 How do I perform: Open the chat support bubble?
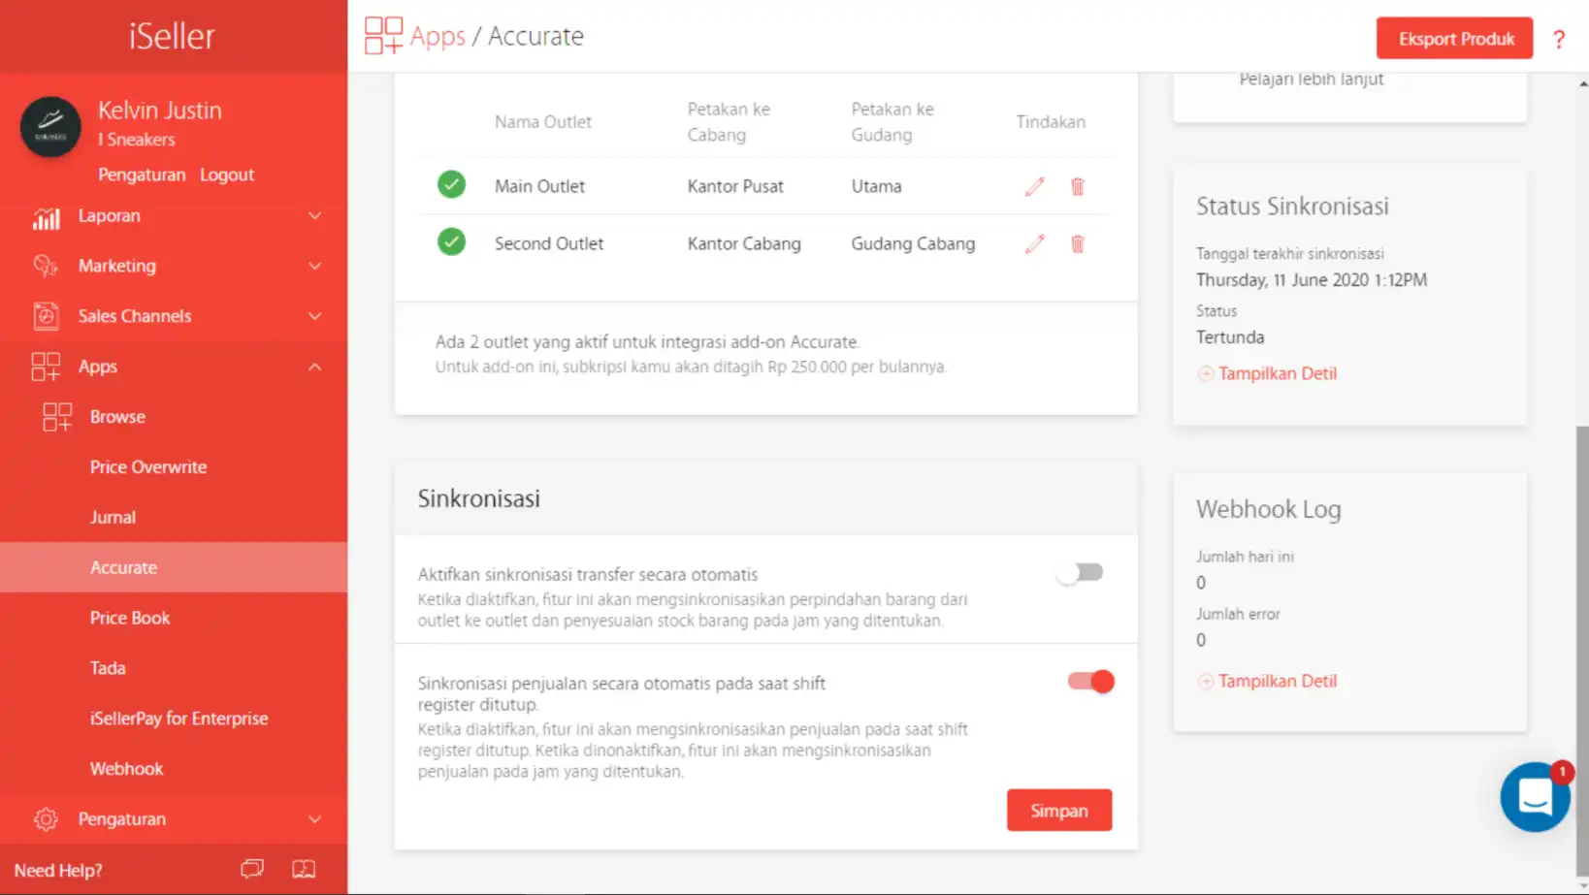tap(1535, 797)
